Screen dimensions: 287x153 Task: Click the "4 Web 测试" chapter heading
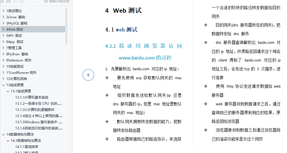pyautogui.click(x=123, y=10)
